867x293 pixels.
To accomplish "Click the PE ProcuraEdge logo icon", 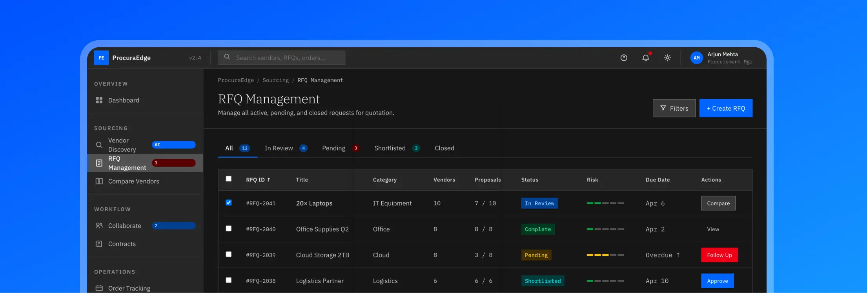I will click(x=101, y=58).
